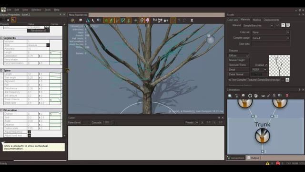Toggle the Enabled texture checkbox
Image resolution: width=305 pixels, height=172 pixels.
[266, 65]
